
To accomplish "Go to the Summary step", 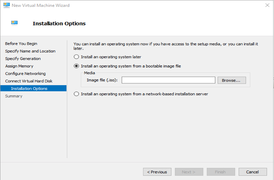I will coord(14,96).
